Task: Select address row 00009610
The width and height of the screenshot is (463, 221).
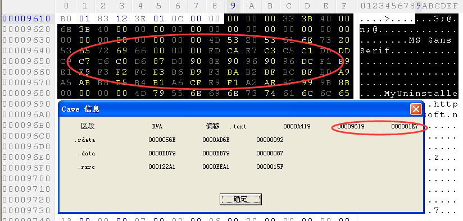Action: click(26, 19)
